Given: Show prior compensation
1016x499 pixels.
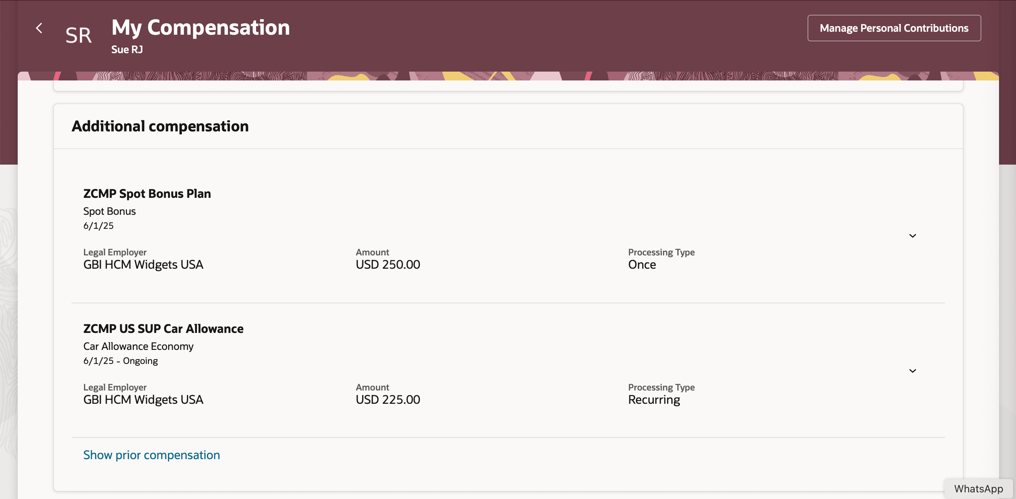Looking at the screenshot, I should click(x=152, y=454).
